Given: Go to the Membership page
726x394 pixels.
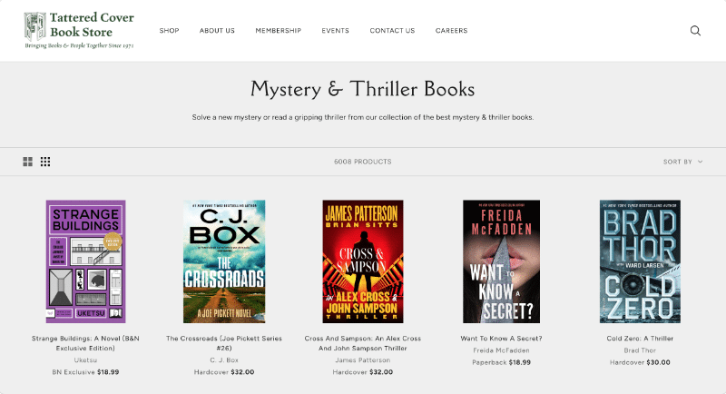Looking at the screenshot, I should 279,31.
